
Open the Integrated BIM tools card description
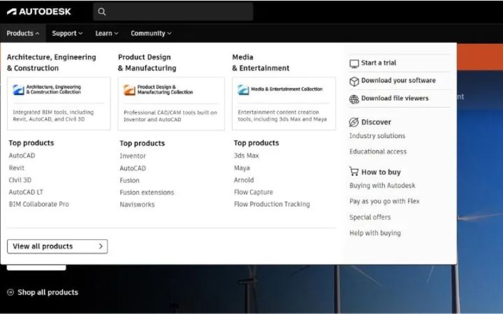coord(53,116)
